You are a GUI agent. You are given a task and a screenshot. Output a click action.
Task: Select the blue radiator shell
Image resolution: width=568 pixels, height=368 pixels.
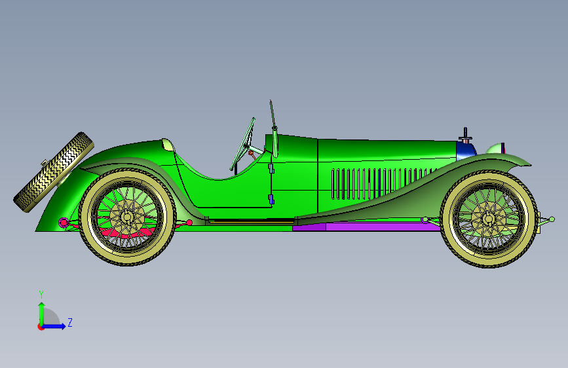466,151
